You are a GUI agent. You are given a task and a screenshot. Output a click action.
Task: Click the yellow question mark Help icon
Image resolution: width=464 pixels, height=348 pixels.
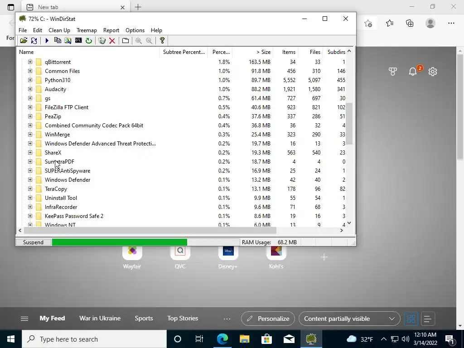coord(162,40)
